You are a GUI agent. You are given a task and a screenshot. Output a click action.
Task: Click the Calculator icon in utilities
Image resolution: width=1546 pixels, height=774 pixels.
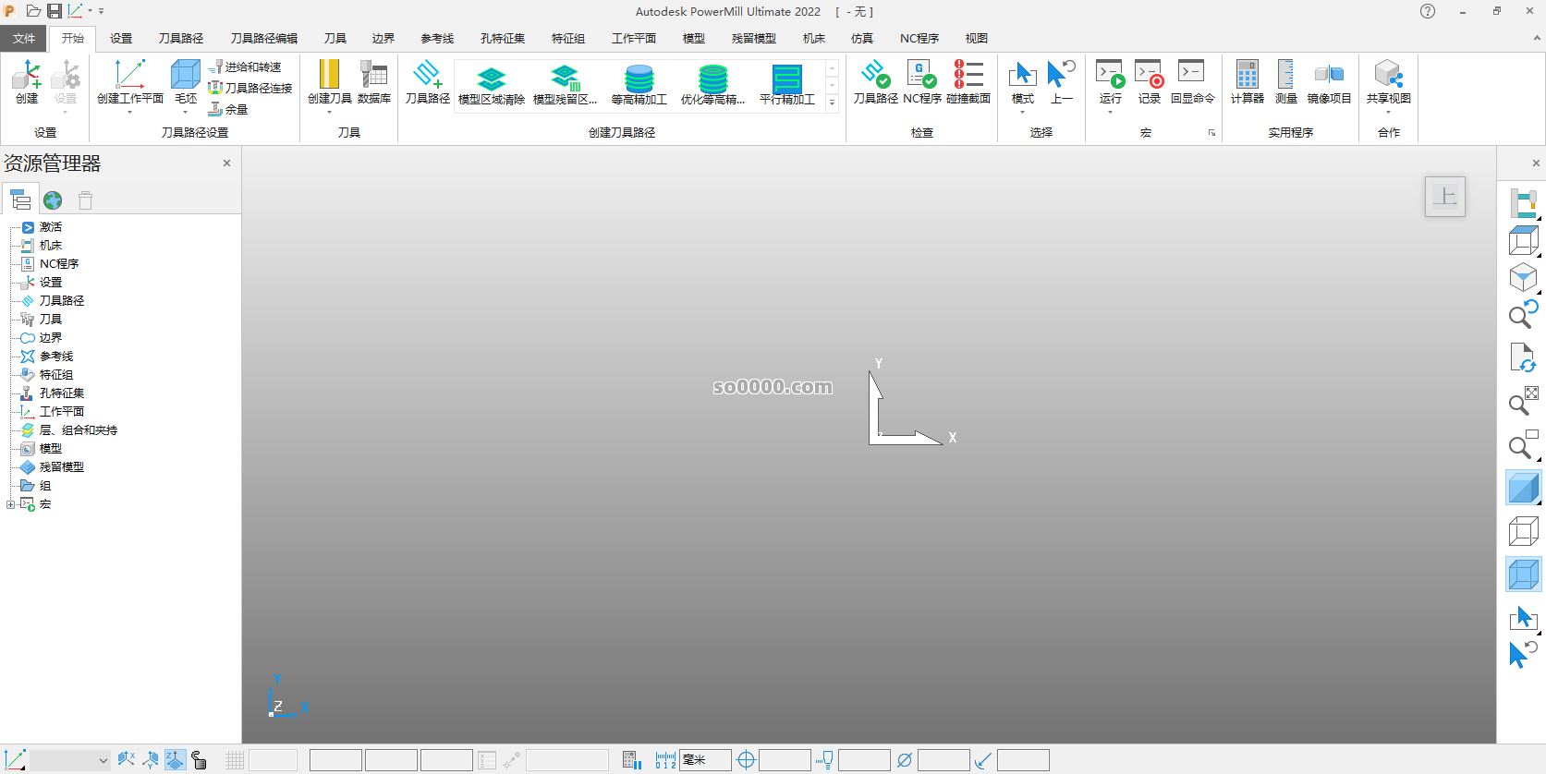[1247, 81]
